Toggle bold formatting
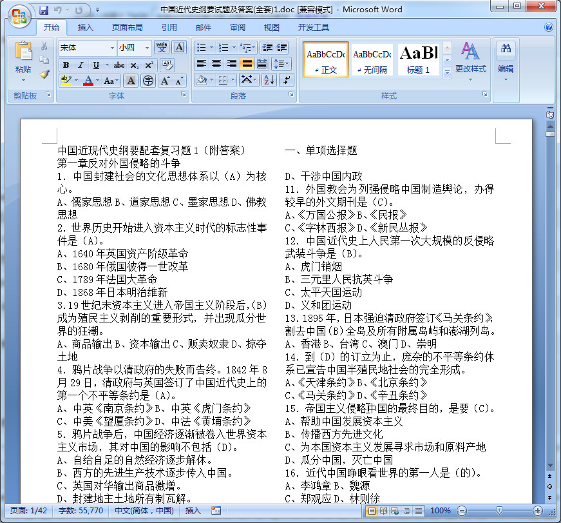The height and width of the screenshot is (523, 561). point(66,65)
